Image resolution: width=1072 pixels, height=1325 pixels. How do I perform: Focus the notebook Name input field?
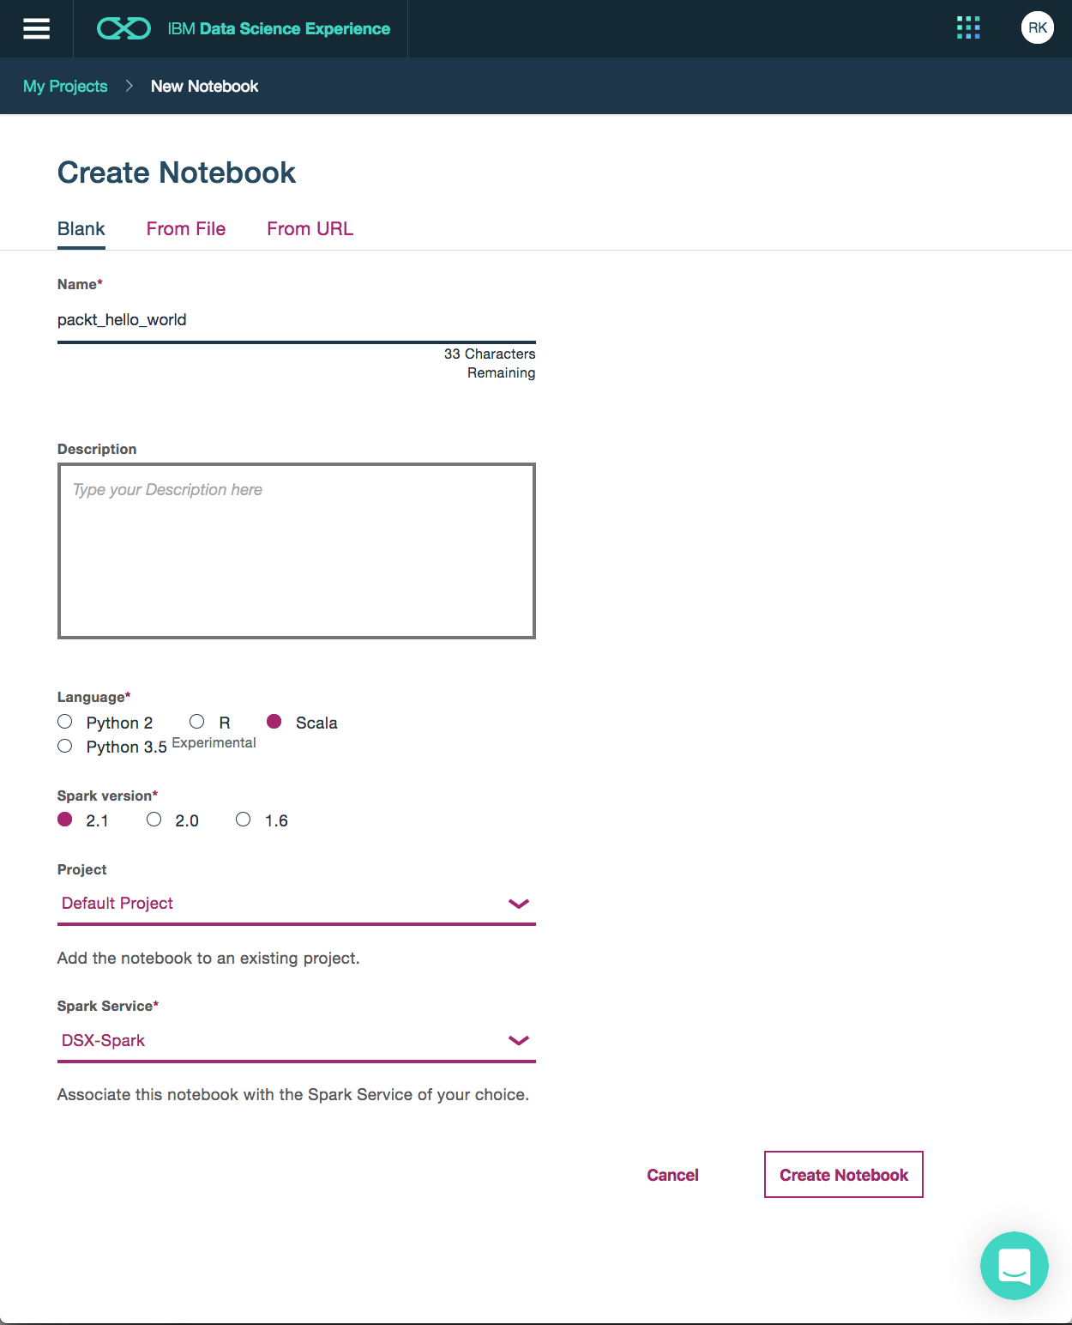pos(296,320)
